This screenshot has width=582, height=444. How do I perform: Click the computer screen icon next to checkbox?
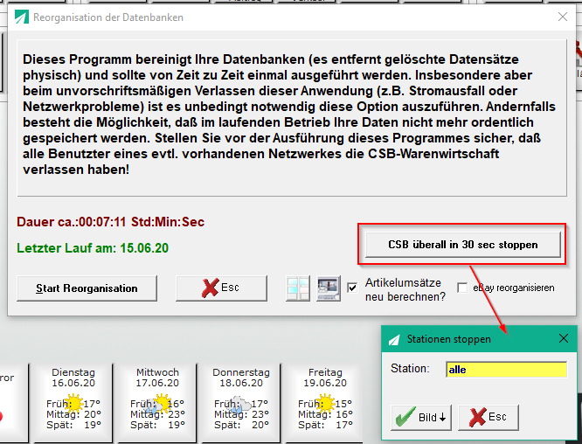pos(329,288)
